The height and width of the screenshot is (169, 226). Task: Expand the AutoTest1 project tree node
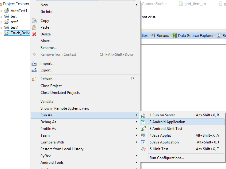(x=2, y=11)
